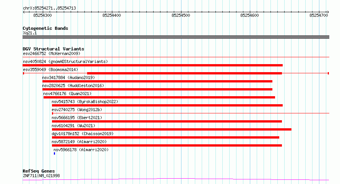Click the red bar below nsv2820625
Viewport: 340px width, 184px height.
click(157, 89)
